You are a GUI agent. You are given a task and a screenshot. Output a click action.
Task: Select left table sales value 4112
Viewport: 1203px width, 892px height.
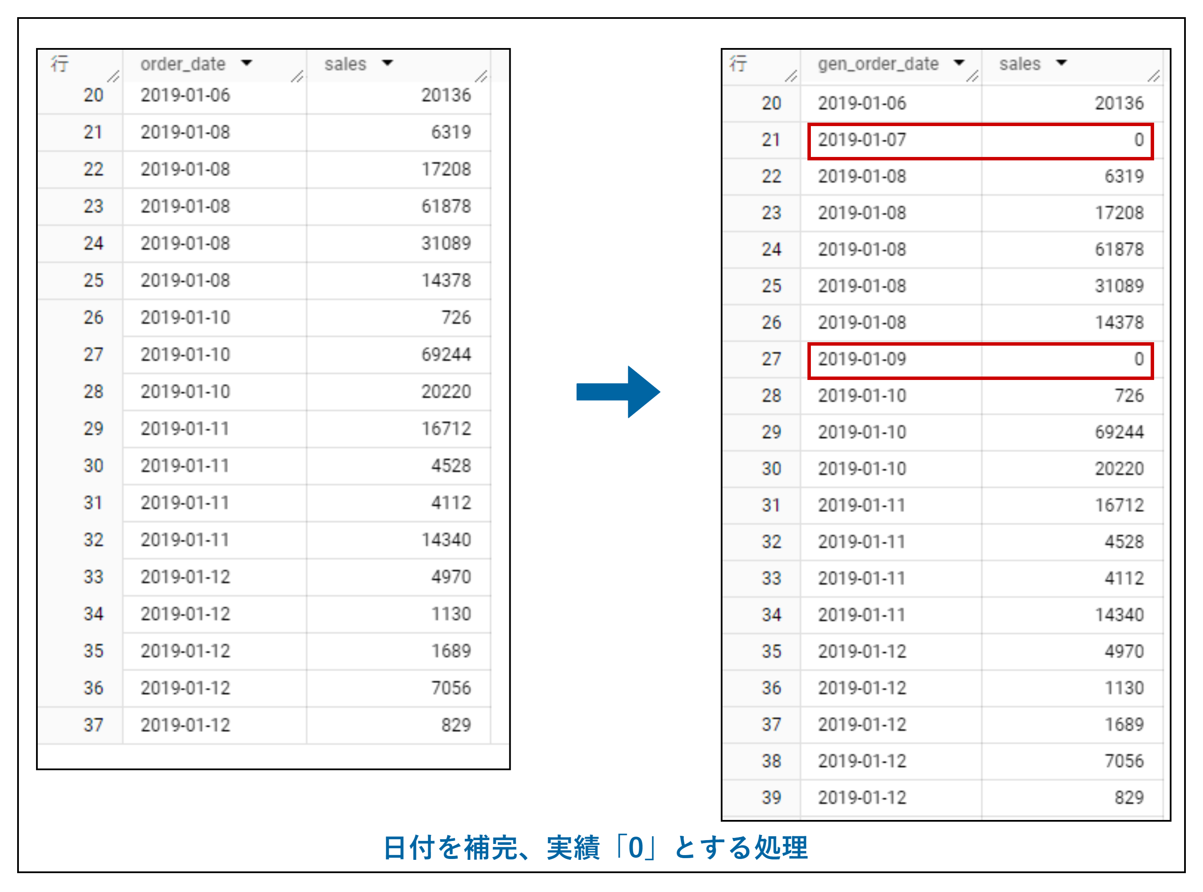pyautogui.click(x=451, y=503)
